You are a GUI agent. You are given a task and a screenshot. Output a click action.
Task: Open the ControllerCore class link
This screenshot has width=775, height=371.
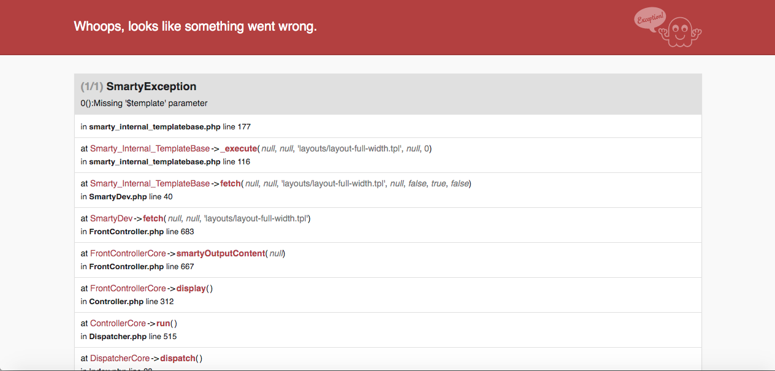(x=118, y=323)
